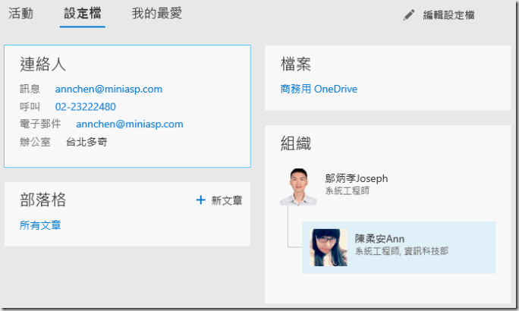Screen dimensions: 519x311
Task: Click the pencil icon beside 編輯設定檔
Action: (x=409, y=15)
